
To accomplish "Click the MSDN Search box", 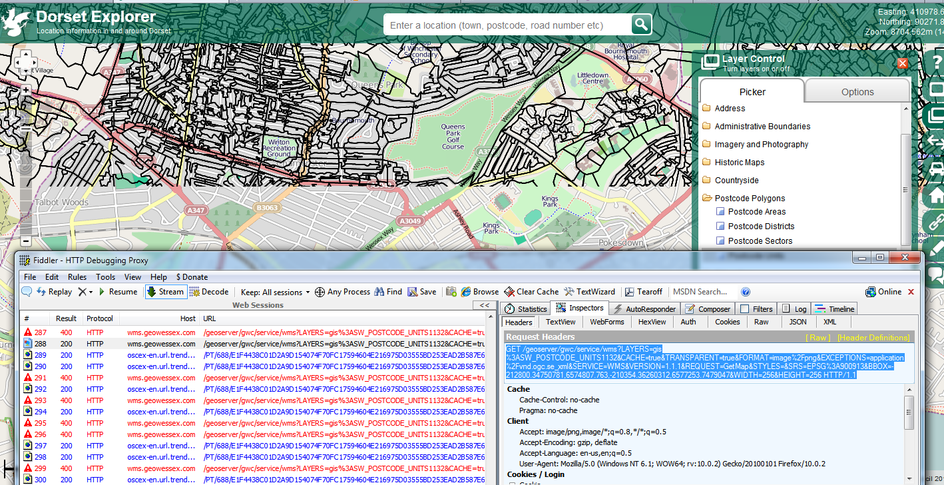I will tap(704, 292).
